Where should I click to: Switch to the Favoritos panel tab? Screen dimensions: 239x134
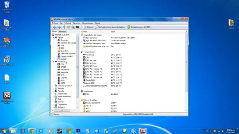coord(63,32)
